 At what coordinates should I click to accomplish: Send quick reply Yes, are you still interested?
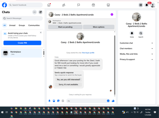[68, 80]
